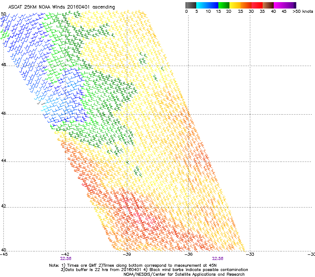Click the cyan-blue 5-15 knots legend segment
This screenshot has width=315, height=277.
pyautogui.click(x=207, y=5)
